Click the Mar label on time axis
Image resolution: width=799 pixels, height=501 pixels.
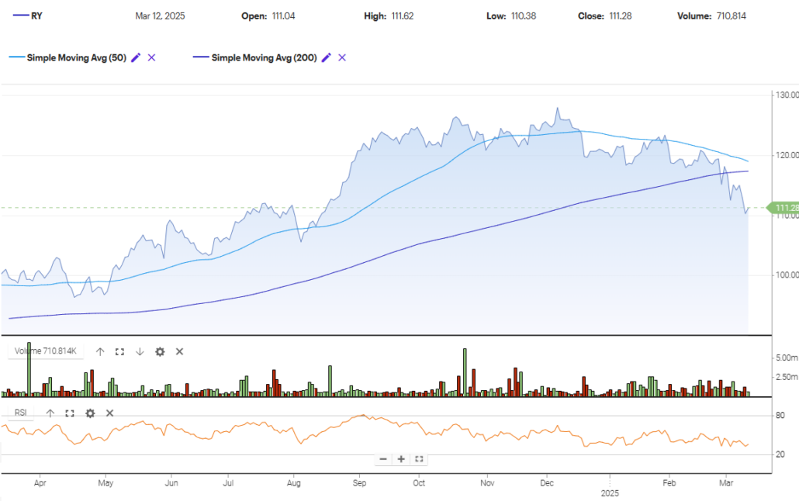click(725, 483)
